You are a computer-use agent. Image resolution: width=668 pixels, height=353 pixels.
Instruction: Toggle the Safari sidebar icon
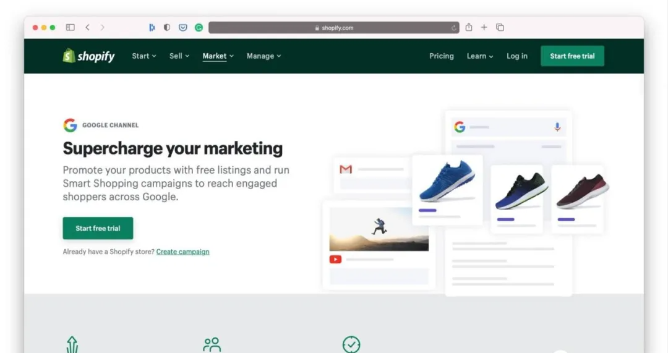point(71,27)
